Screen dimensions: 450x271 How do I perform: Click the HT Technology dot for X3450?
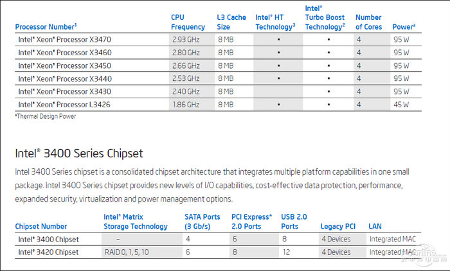click(x=278, y=66)
